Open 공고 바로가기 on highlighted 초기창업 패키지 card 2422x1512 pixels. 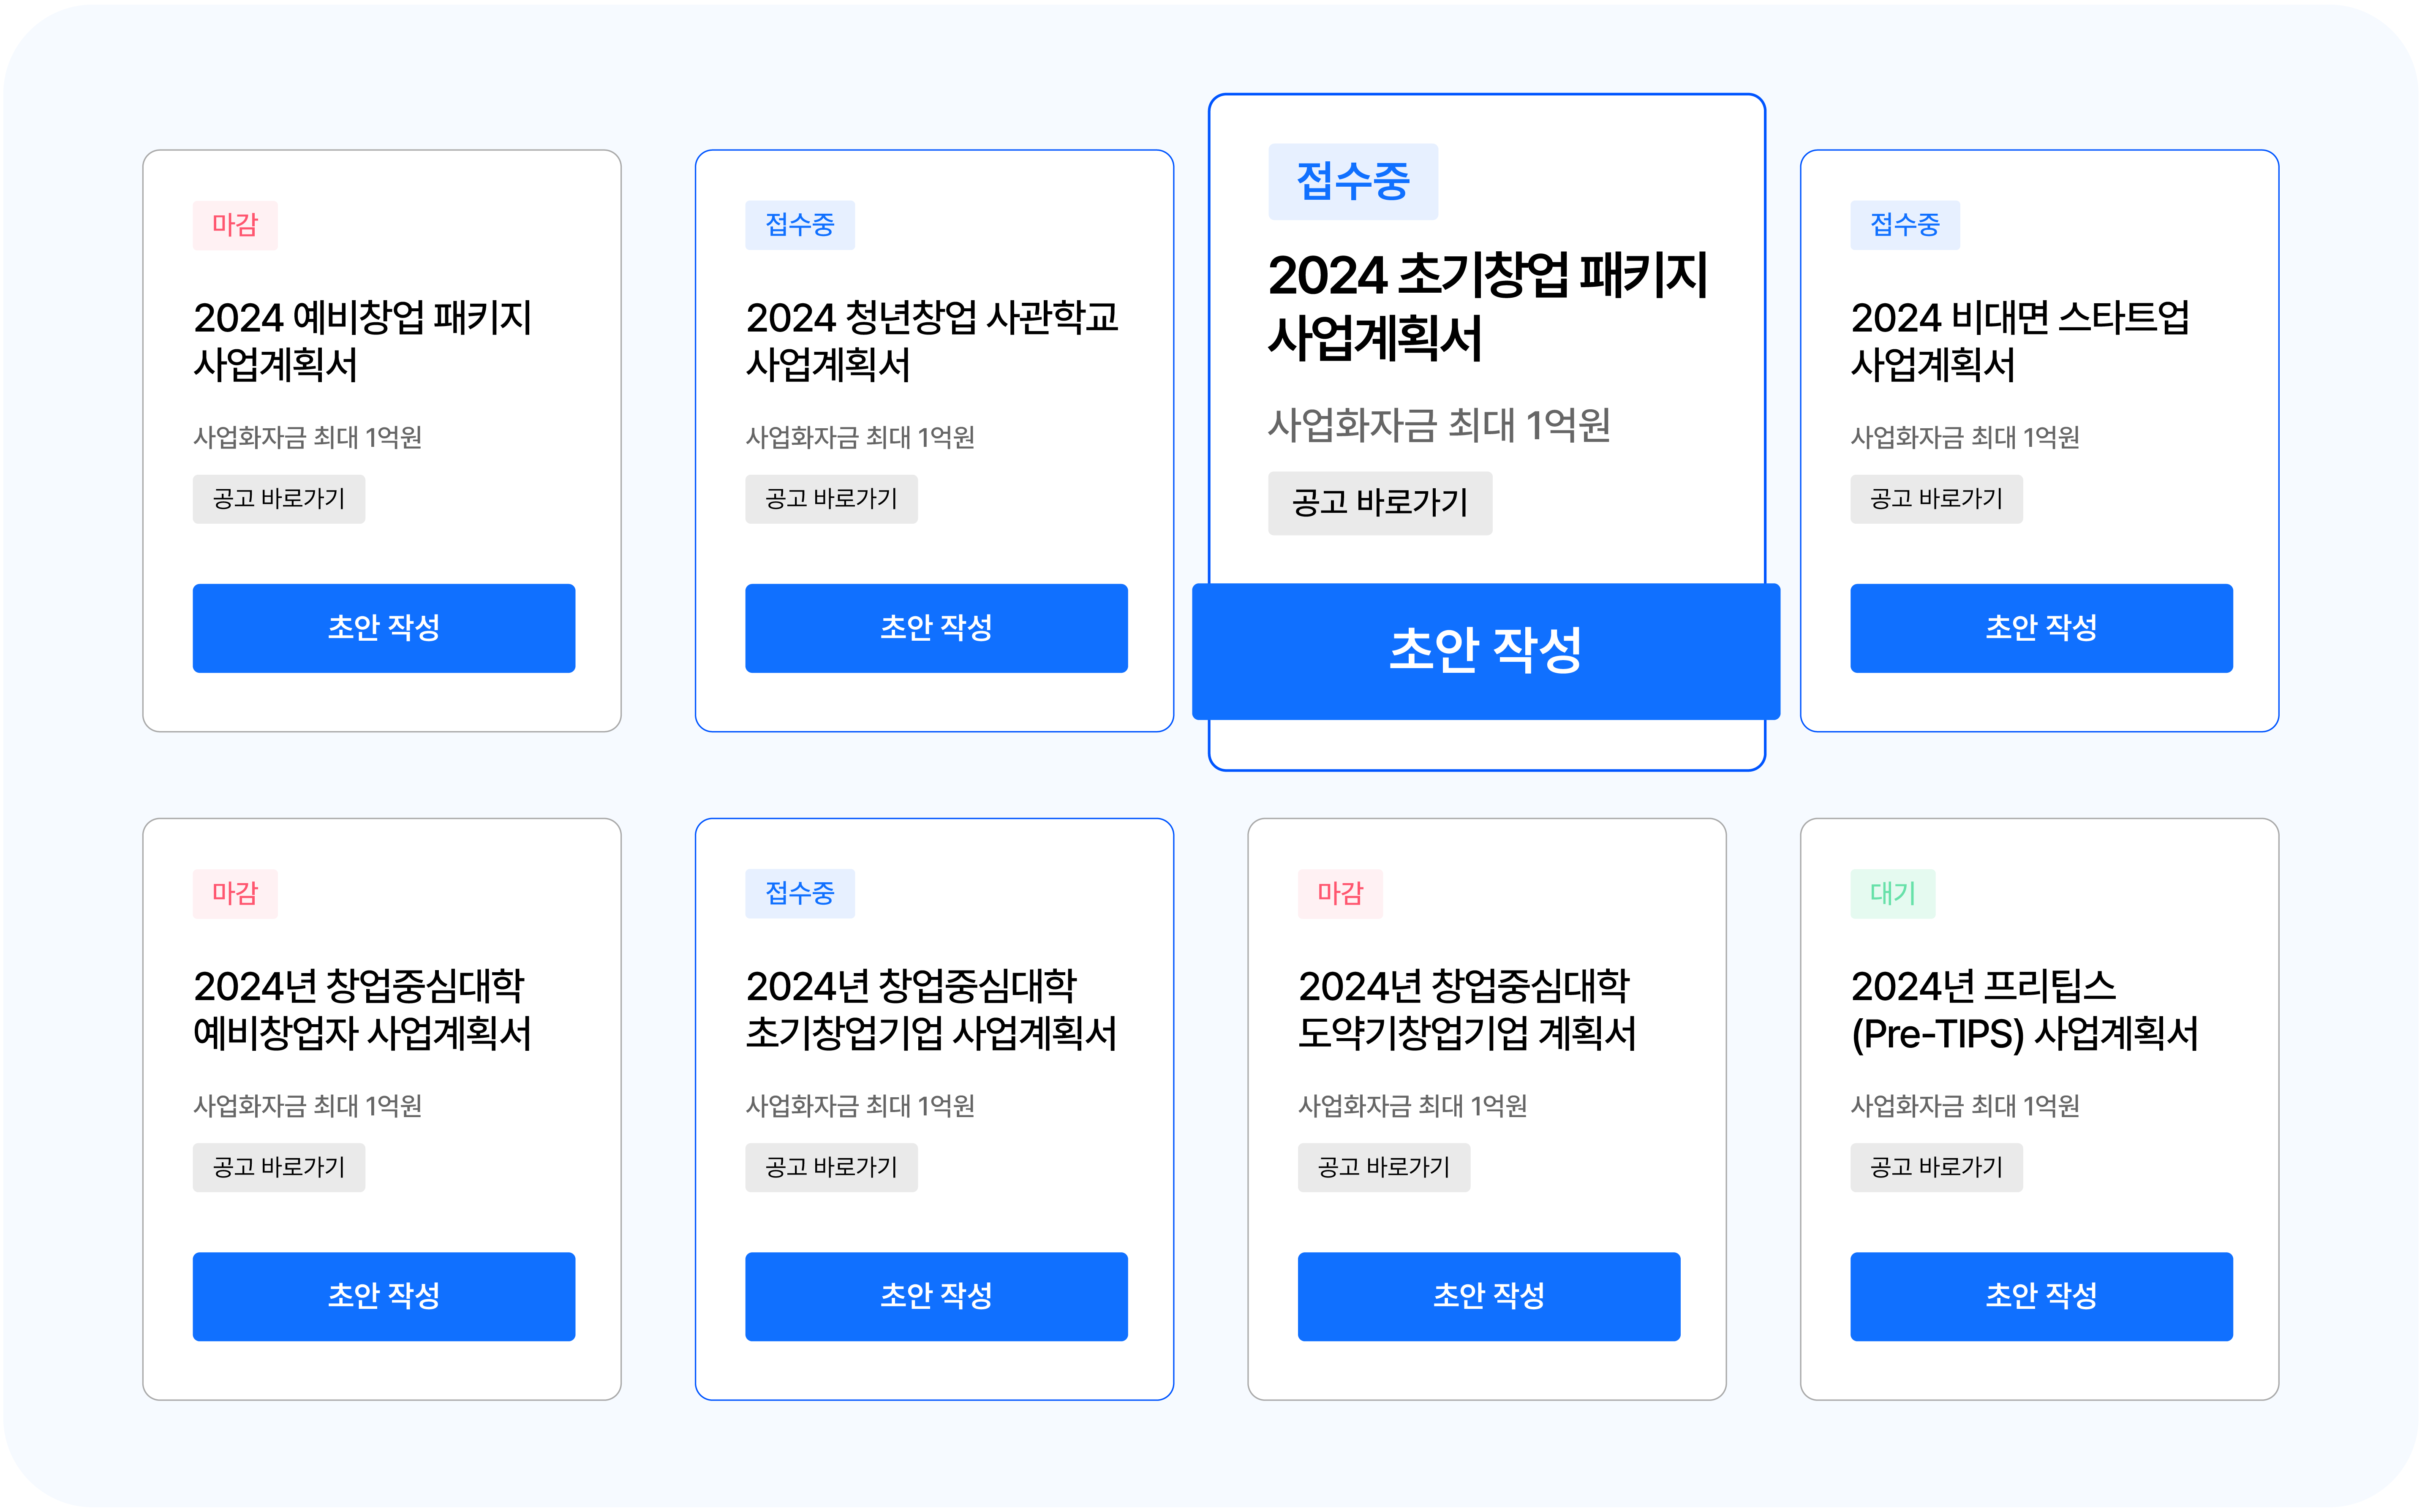(x=1380, y=503)
